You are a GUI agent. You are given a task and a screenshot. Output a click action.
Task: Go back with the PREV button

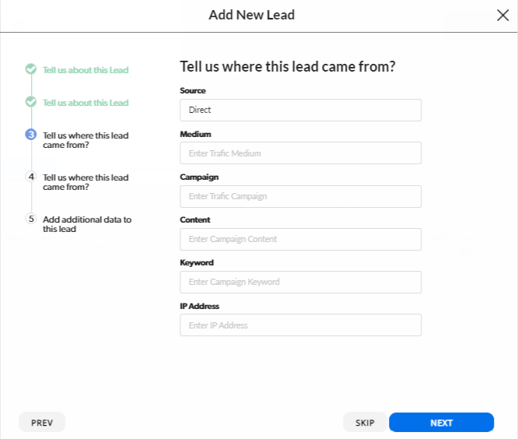(x=42, y=423)
